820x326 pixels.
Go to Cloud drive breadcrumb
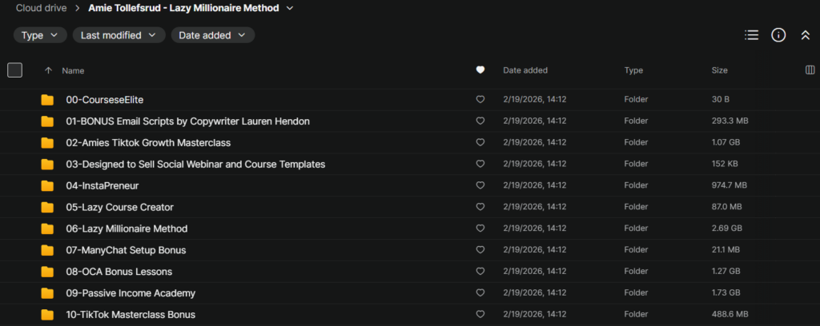pyautogui.click(x=41, y=8)
